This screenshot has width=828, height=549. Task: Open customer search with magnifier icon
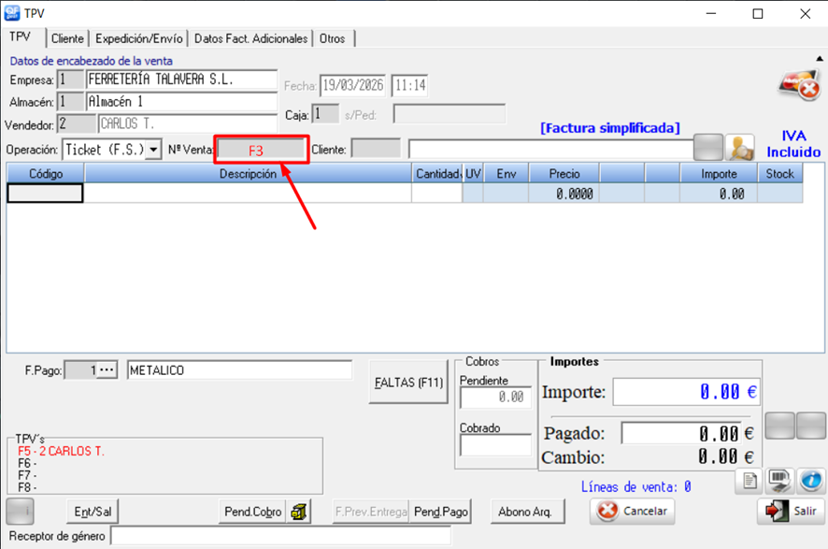click(742, 148)
